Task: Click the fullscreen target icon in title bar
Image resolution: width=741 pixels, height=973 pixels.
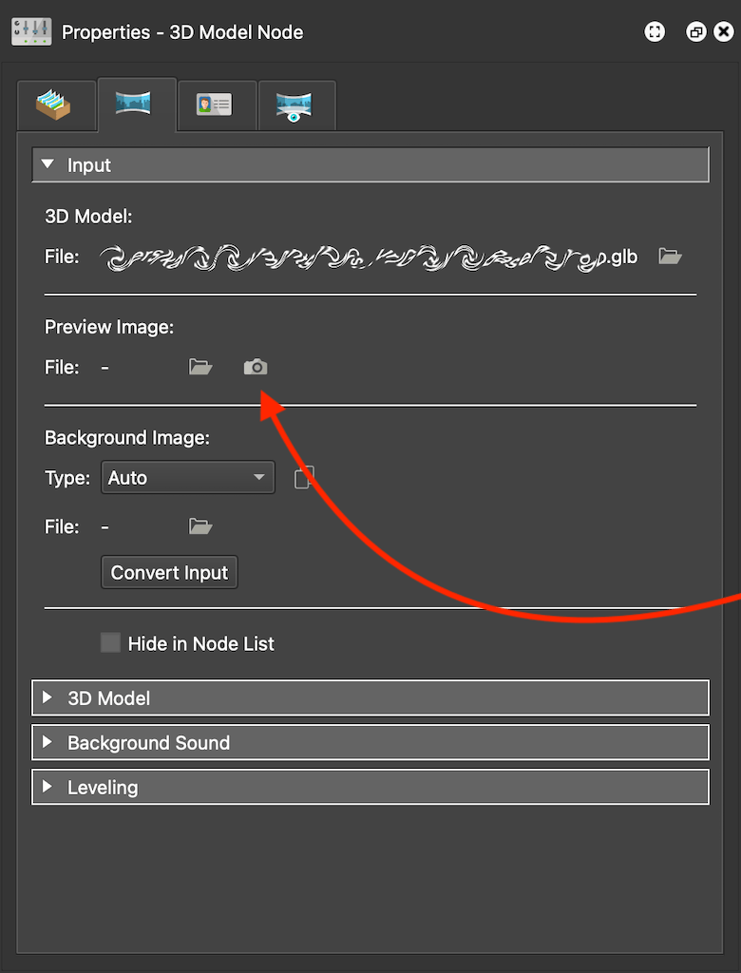Action: click(x=655, y=32)
